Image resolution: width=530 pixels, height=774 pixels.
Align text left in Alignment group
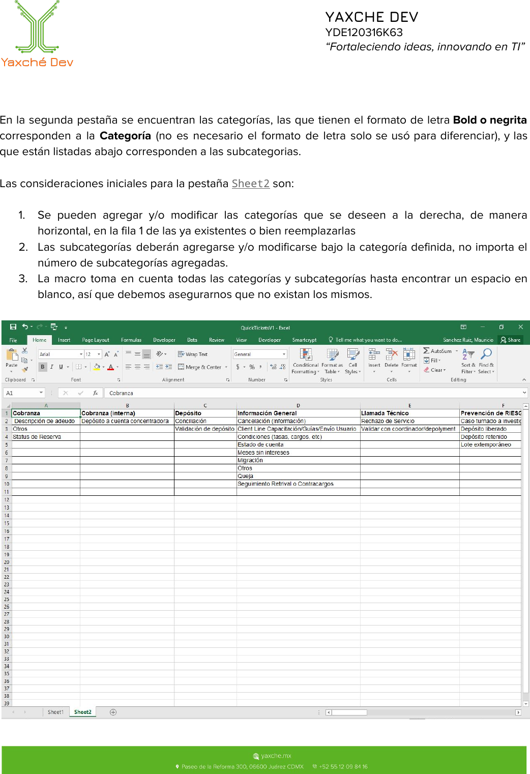(x=128, y=367)
